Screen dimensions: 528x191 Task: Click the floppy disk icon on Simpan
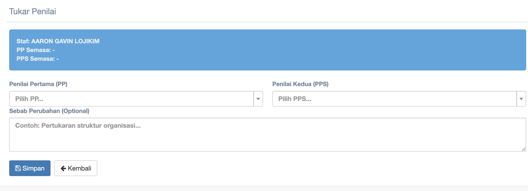tap(18, 168)
